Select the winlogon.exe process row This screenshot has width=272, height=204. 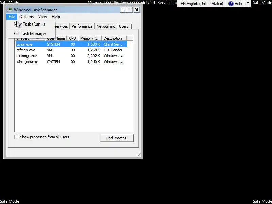click(71, 62)
